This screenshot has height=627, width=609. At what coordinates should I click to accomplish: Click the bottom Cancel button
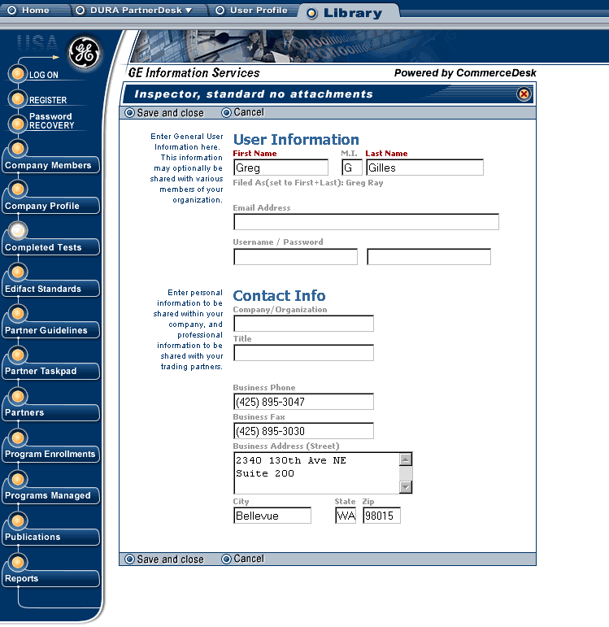242,559
